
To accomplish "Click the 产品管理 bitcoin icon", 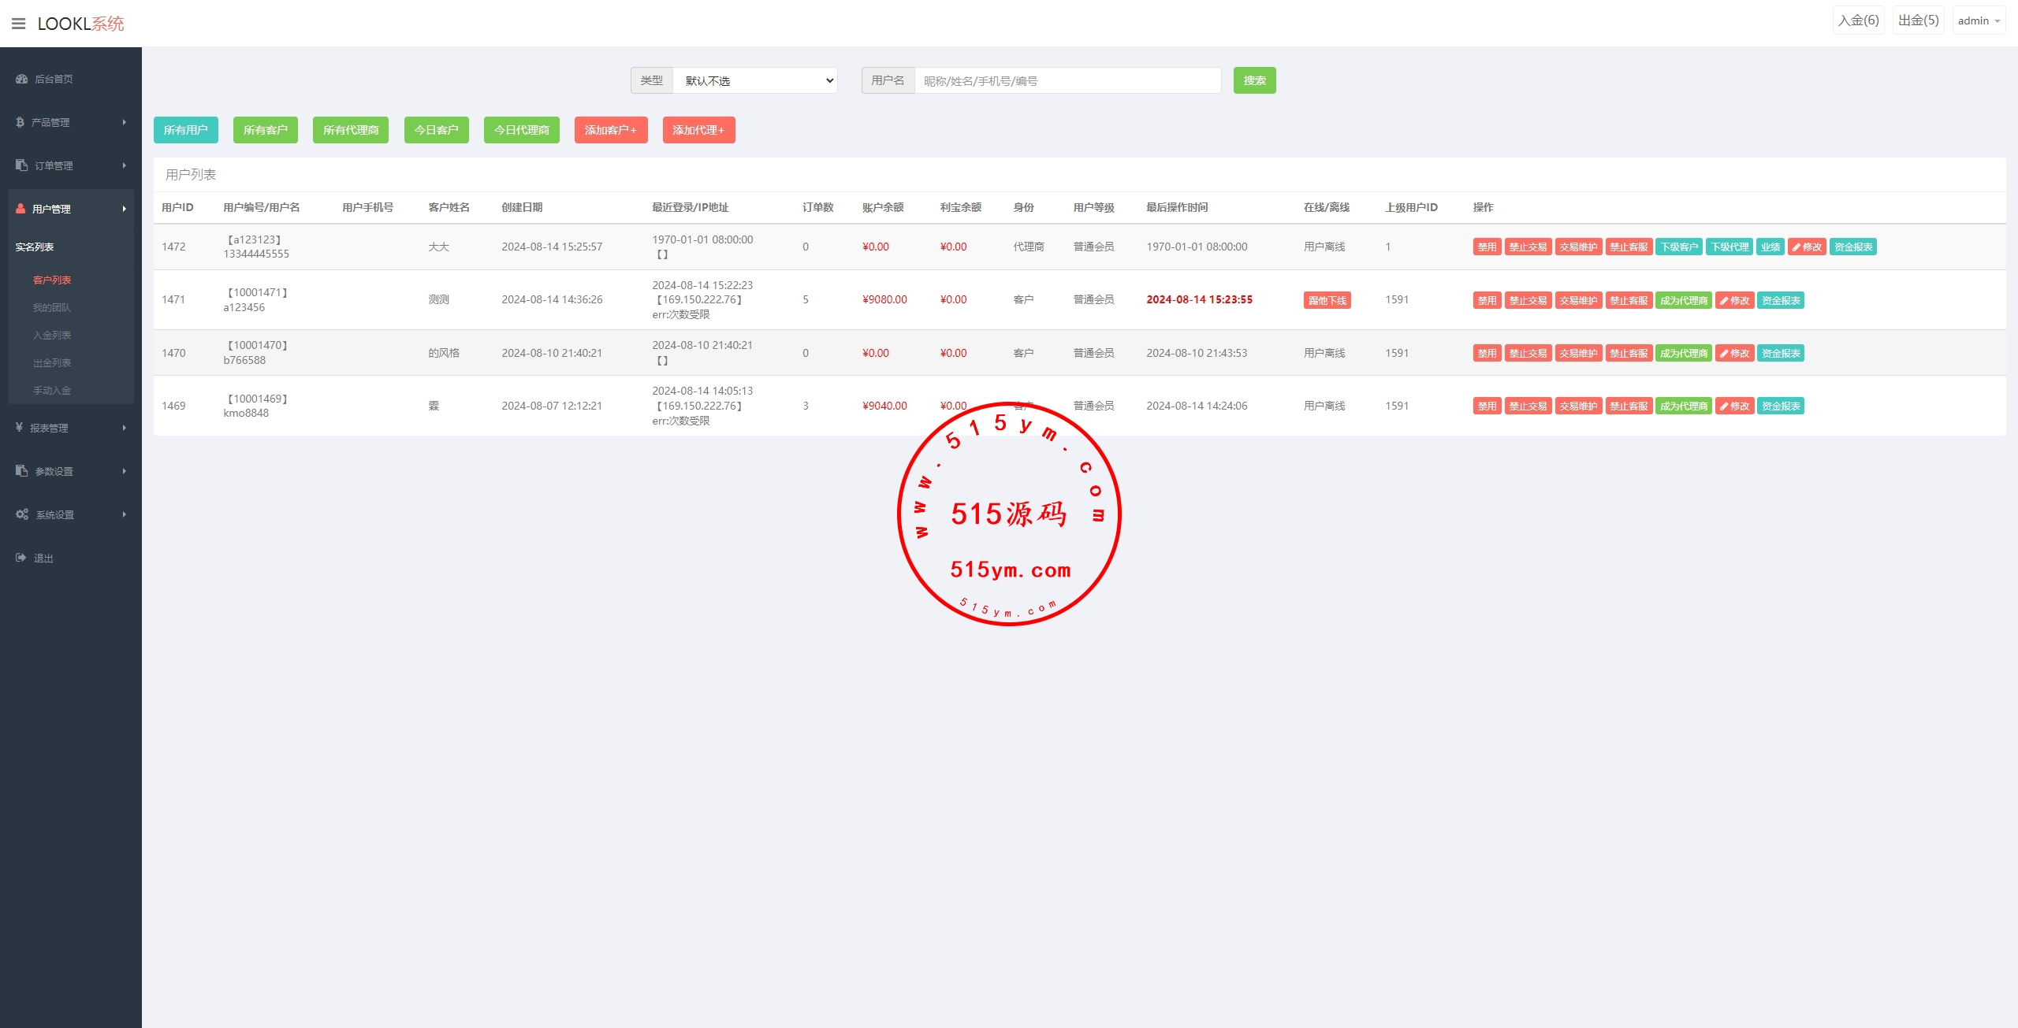I will click(20, 122).
